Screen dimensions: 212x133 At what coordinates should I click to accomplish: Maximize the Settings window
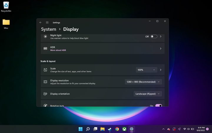(157, 21)
